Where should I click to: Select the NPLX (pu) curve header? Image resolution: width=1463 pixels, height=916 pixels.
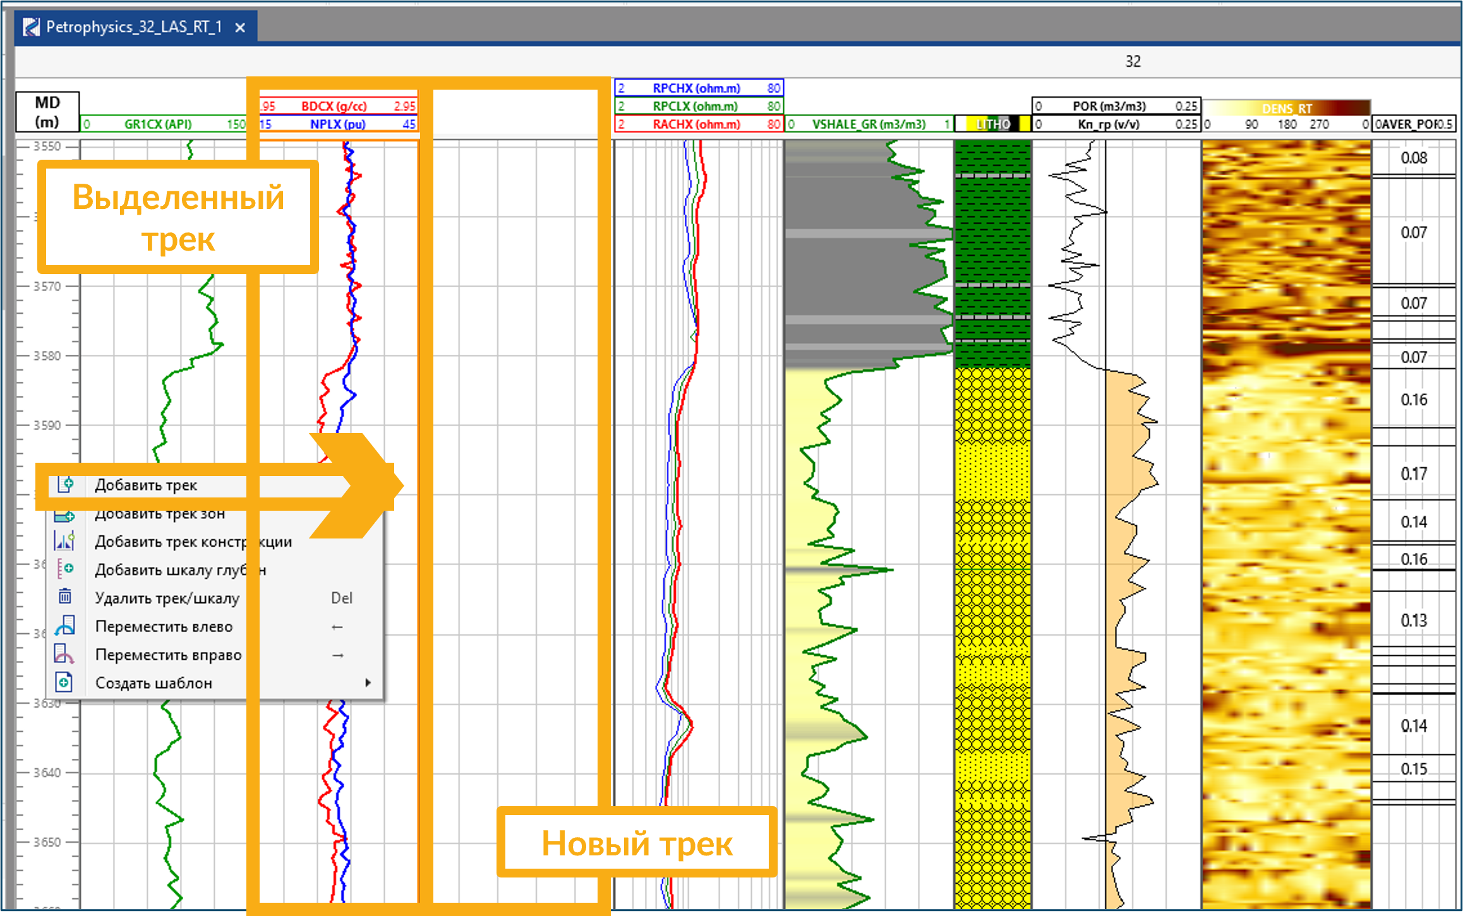pyautogui.click(x=338, y=124)
